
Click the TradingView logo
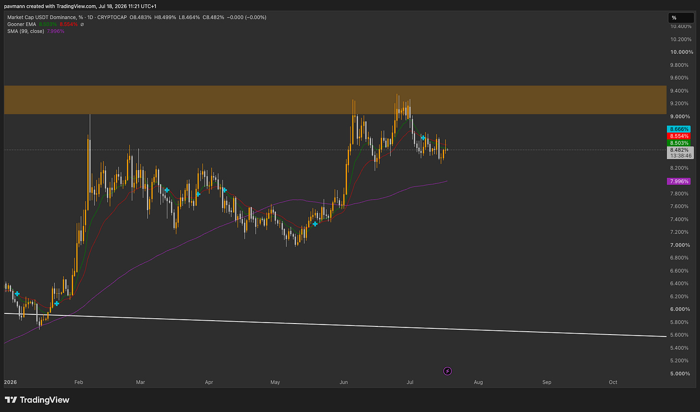pos(37,400)
